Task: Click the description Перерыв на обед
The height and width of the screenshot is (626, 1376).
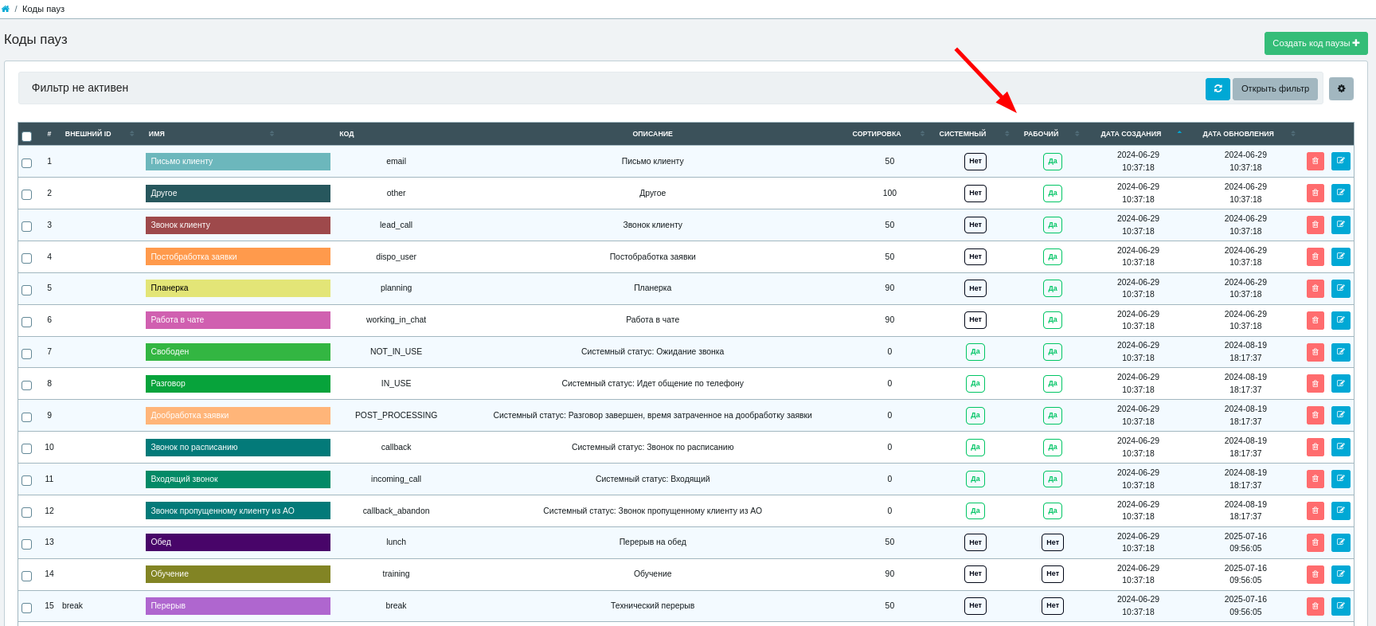Action: (x=652, y=542)
